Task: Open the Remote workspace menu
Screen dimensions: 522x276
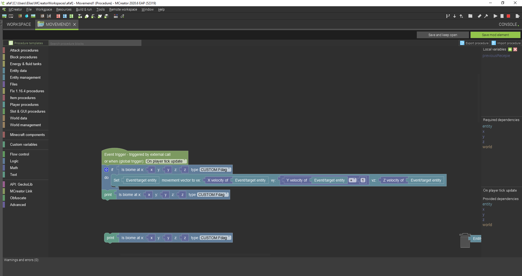Action: pyautogui.click(x=123, y=9)
